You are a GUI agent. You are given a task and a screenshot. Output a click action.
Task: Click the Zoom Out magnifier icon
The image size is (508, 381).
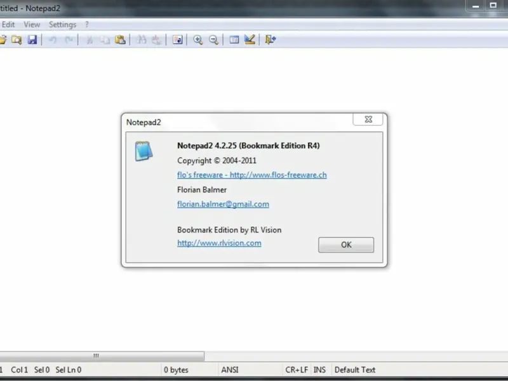pos(213,39)
